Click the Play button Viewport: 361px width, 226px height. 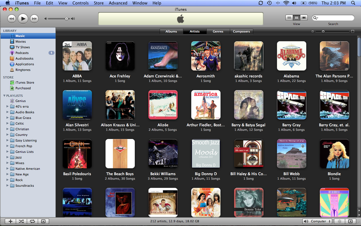(23, 19)
